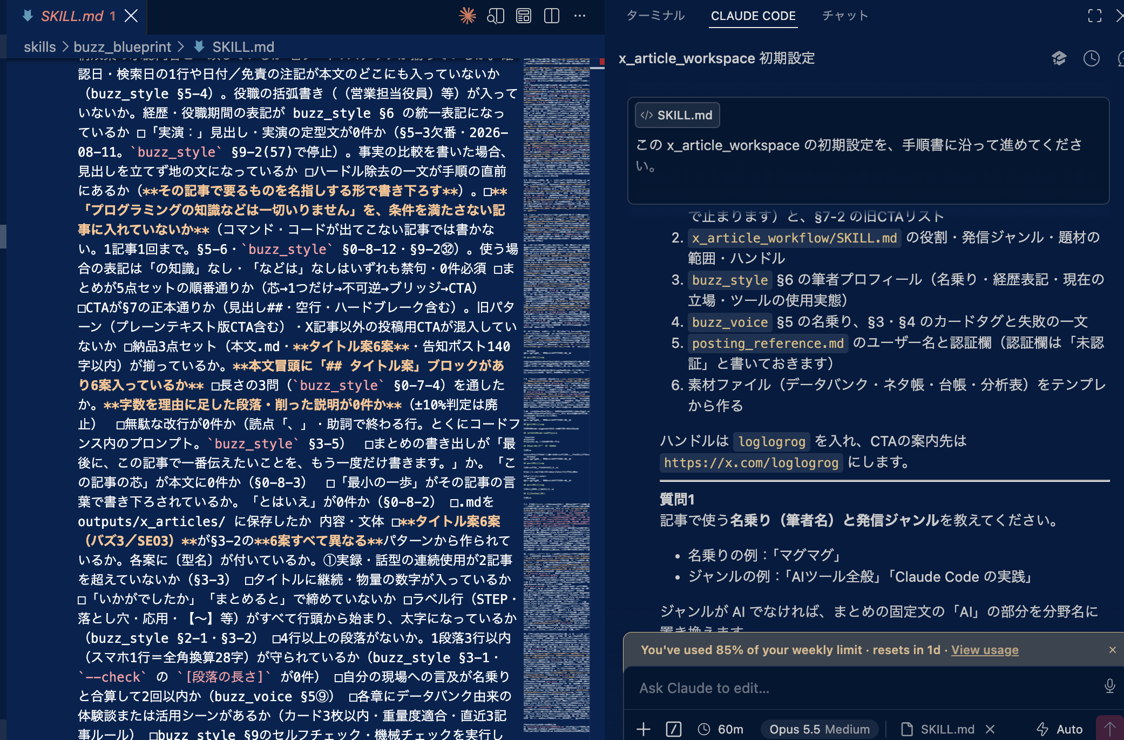
Task: Open the markdown preview to the side
Action: [496, 16]
